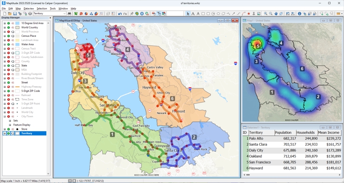Expand the Feature Display node
Viewport: 344px width, 183px height.
pyautogui.click(x=10, y=125)
